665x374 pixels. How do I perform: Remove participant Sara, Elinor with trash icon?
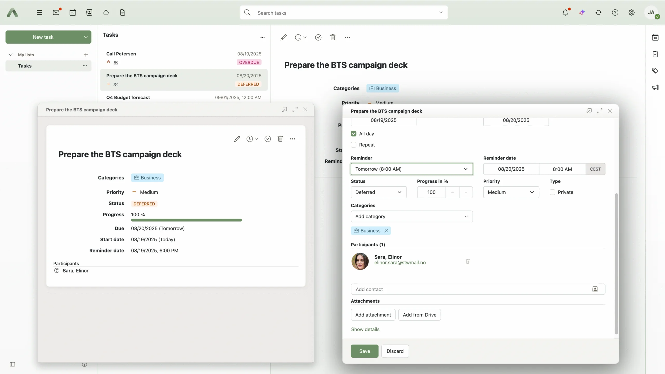(468, 261)
